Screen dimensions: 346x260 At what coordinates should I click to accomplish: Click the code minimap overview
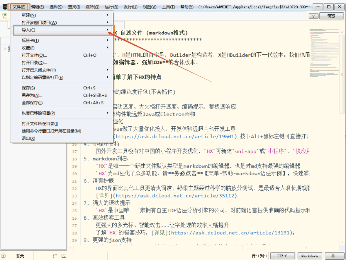[x=324, y=53]
